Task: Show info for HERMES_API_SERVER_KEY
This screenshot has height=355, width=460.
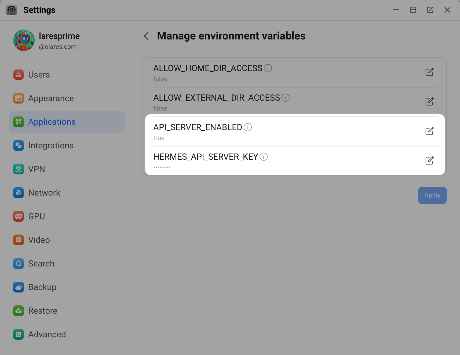Action: (x=264, y=157)
